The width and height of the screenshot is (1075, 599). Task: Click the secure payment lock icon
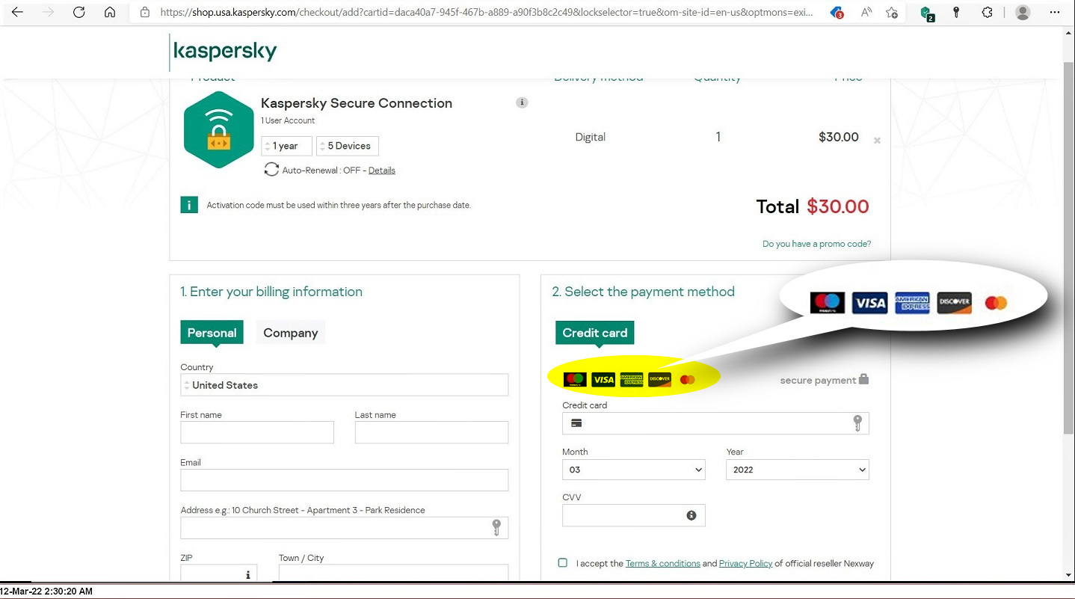pyautogui.click(x=863, y=378)
